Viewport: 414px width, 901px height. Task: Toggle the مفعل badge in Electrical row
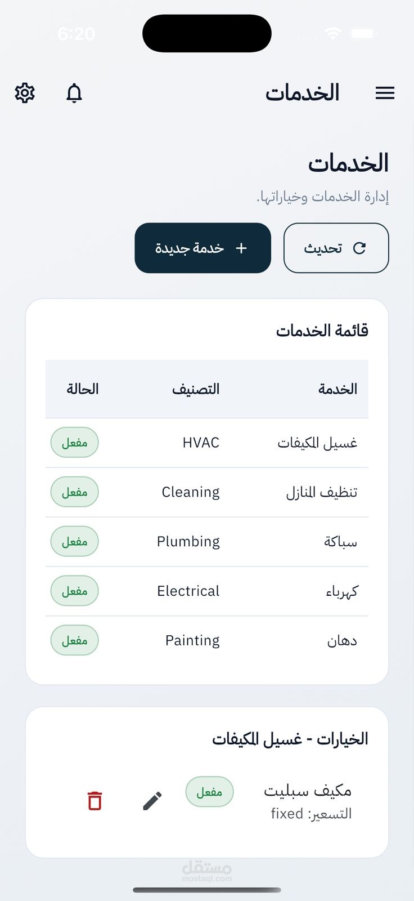coord(75,591)
